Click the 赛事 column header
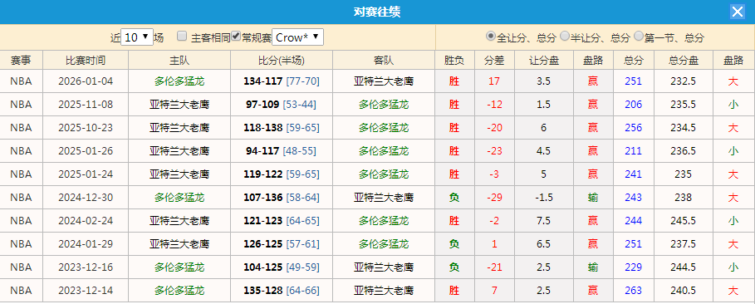755x304 pixels. click(22, 61)
